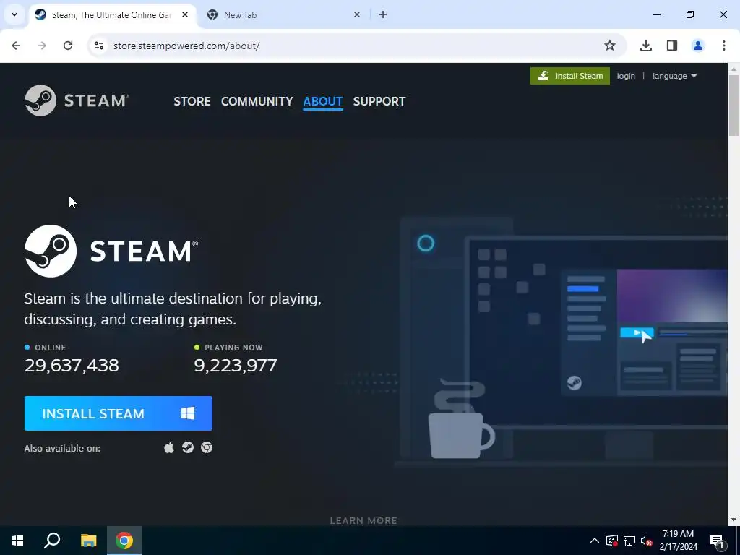Close the Steam tab

point(185,14)
